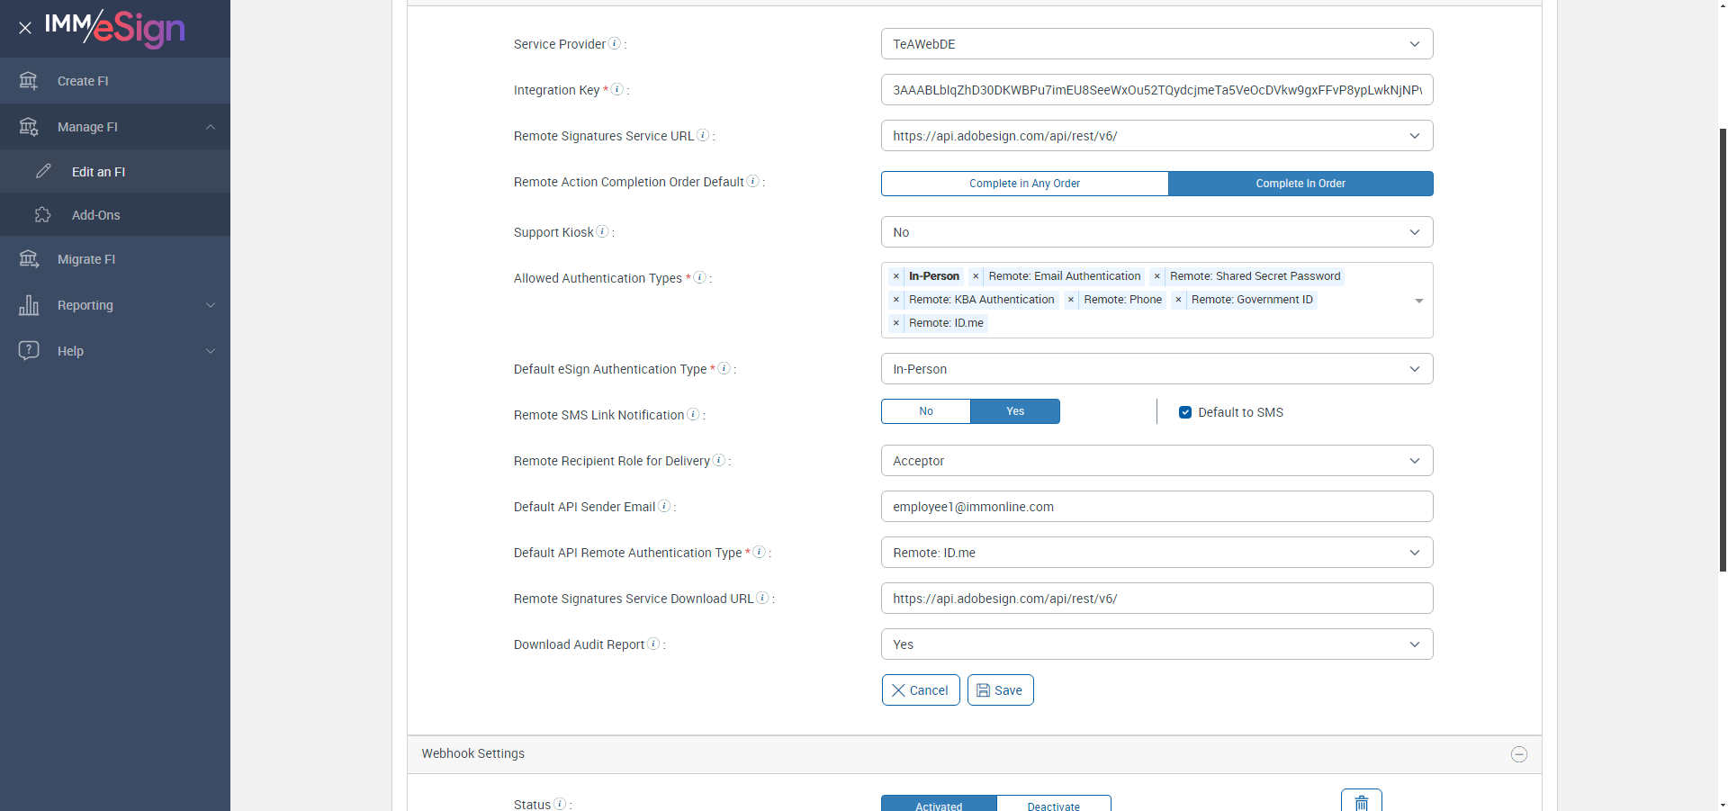Go to Add-Ons in the sidebar
The height and width of the screenshot is (811, 1728).
click(95, 215)
